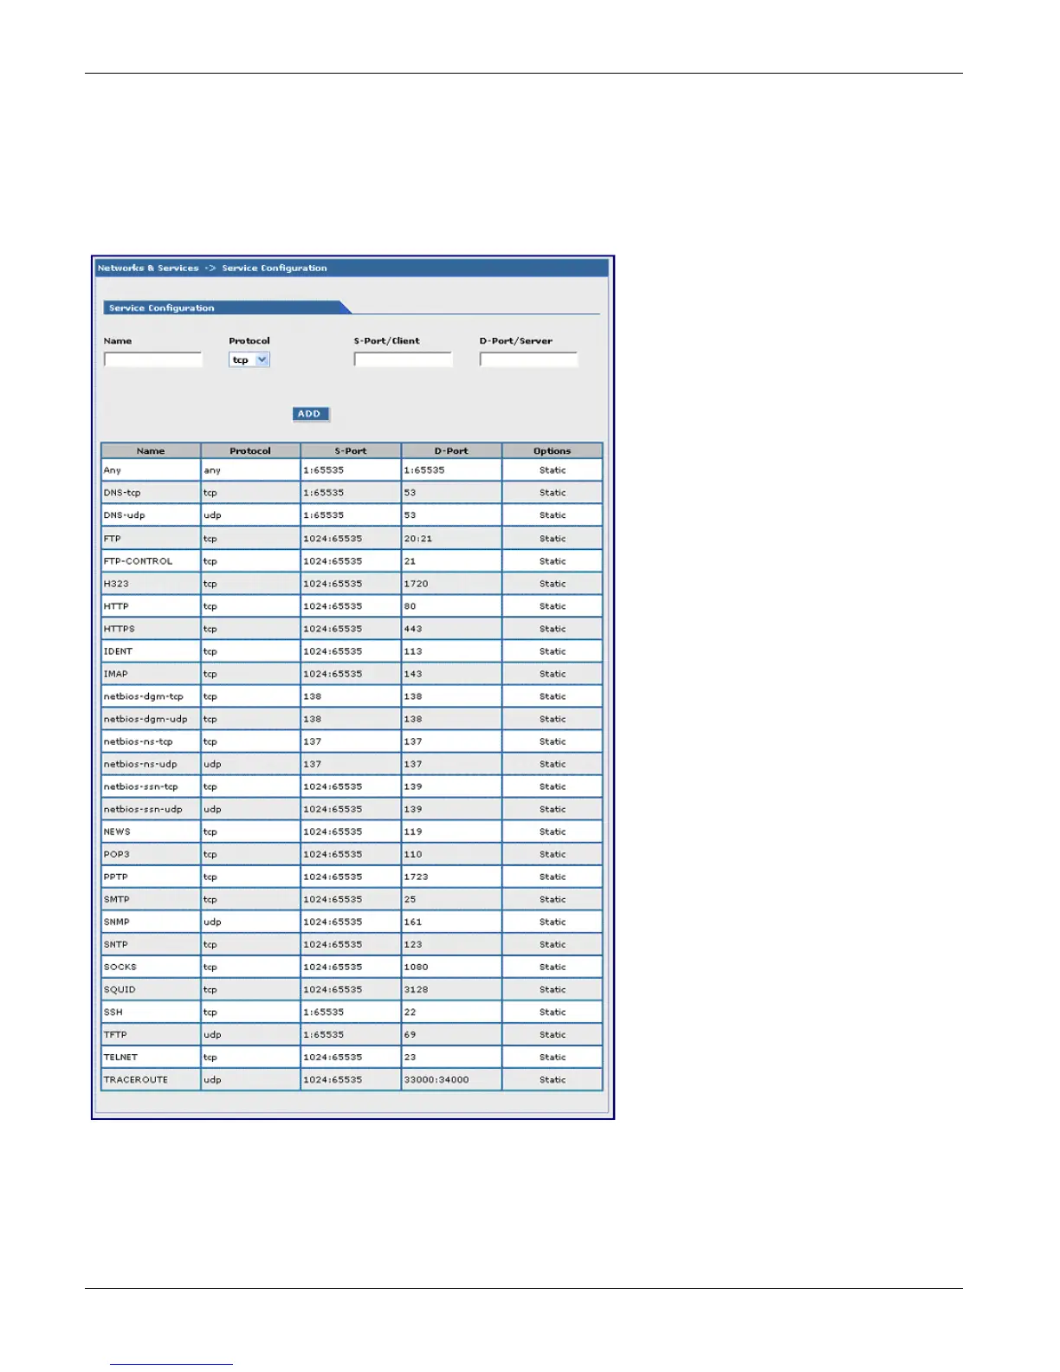Click D-Port value 1723

click(x=417, y=877)
